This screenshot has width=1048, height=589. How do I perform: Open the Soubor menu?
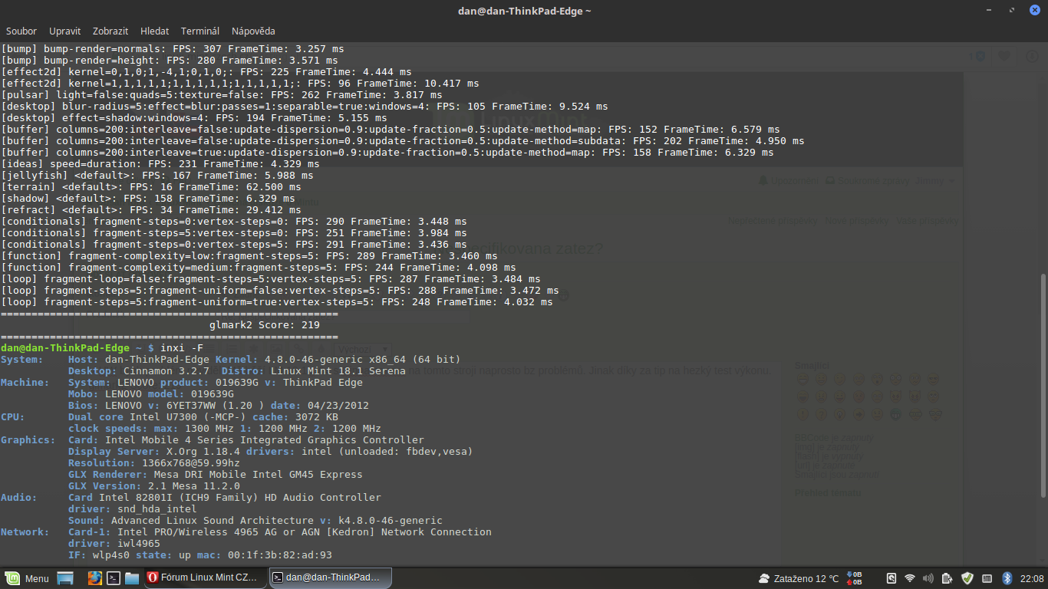(x=21, y=31)
